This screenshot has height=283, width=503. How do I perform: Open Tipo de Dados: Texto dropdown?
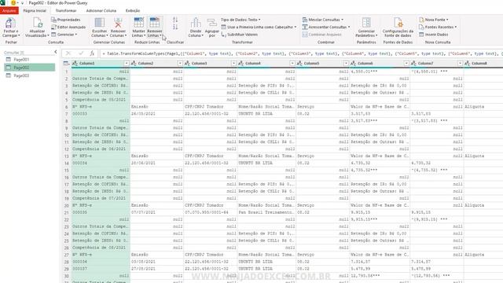(240, 20)
